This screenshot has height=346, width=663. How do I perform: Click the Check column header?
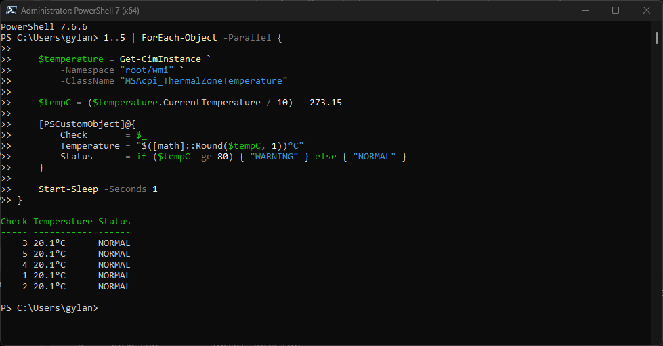(14, 222)
